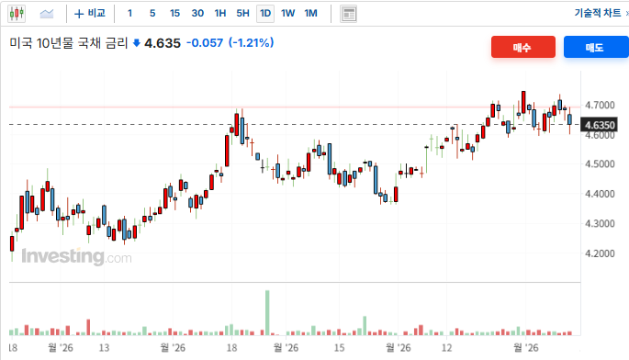
Task: Click the 4.4000 price axis label
Action: [600, 194]
